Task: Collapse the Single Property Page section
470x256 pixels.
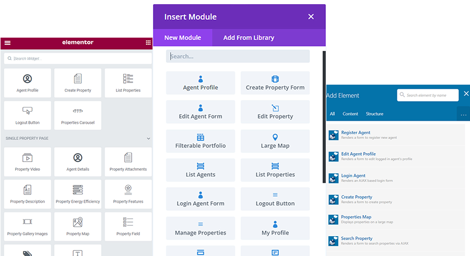Action: [148, 138]
